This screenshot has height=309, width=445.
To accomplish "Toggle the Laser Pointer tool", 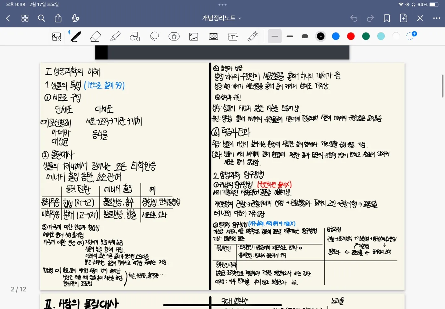I will tap(252, 36).
